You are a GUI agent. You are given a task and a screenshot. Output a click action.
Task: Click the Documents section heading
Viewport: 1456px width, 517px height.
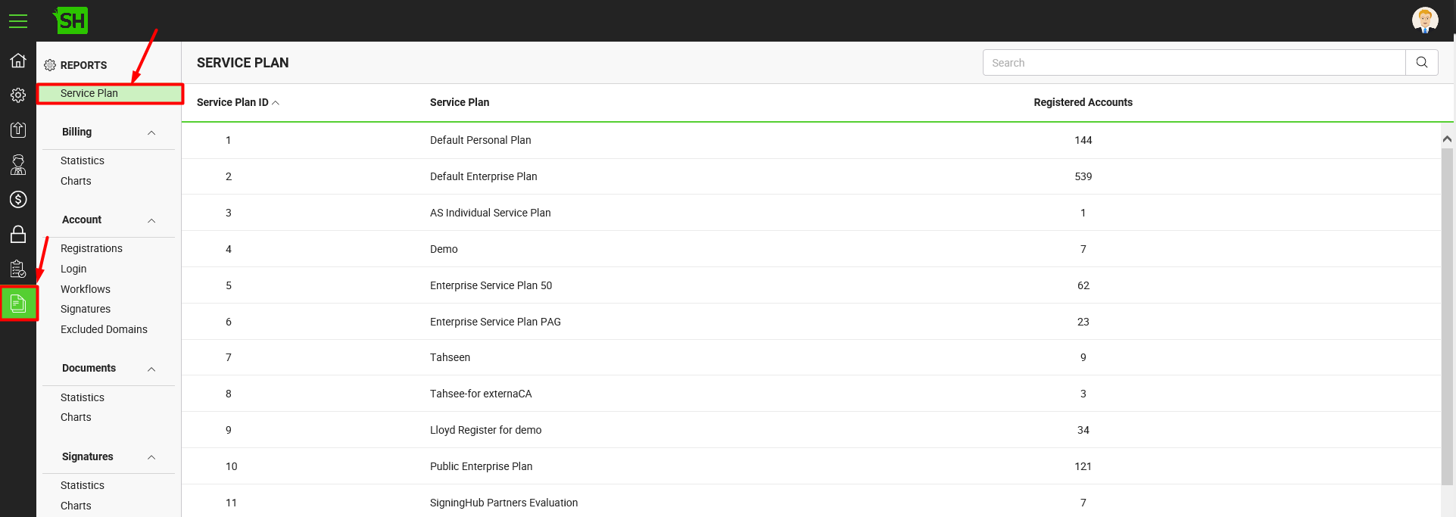tap(89, 368)
